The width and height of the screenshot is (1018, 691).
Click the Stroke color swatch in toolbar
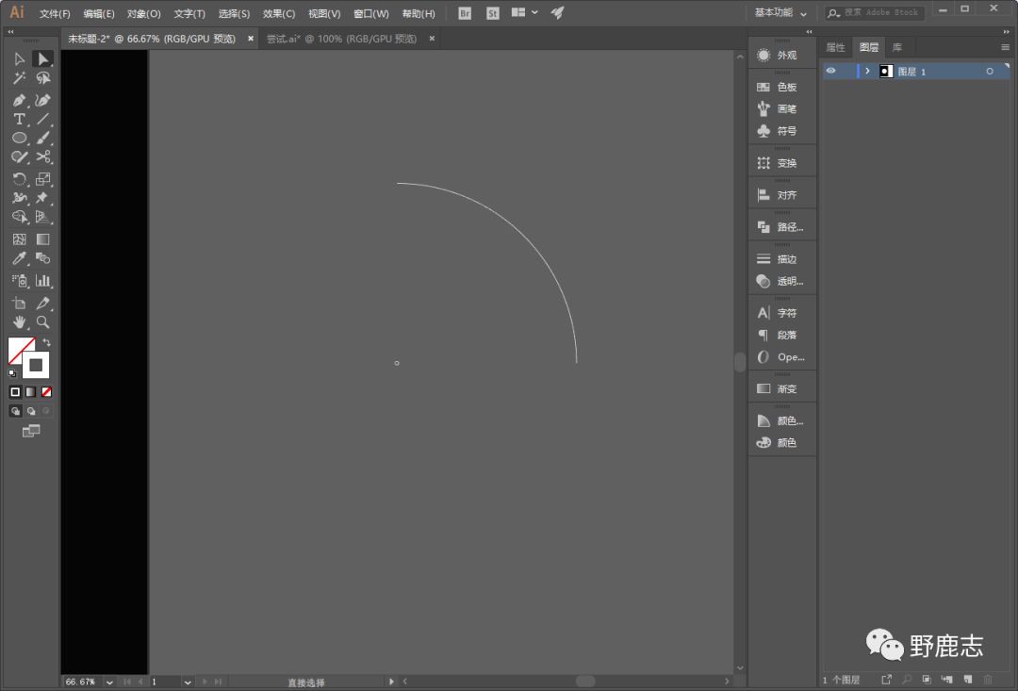point(36,365)
